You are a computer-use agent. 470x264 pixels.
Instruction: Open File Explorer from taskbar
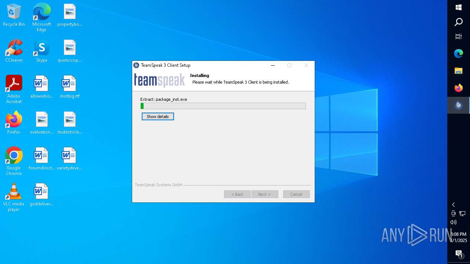coord(459,71)
